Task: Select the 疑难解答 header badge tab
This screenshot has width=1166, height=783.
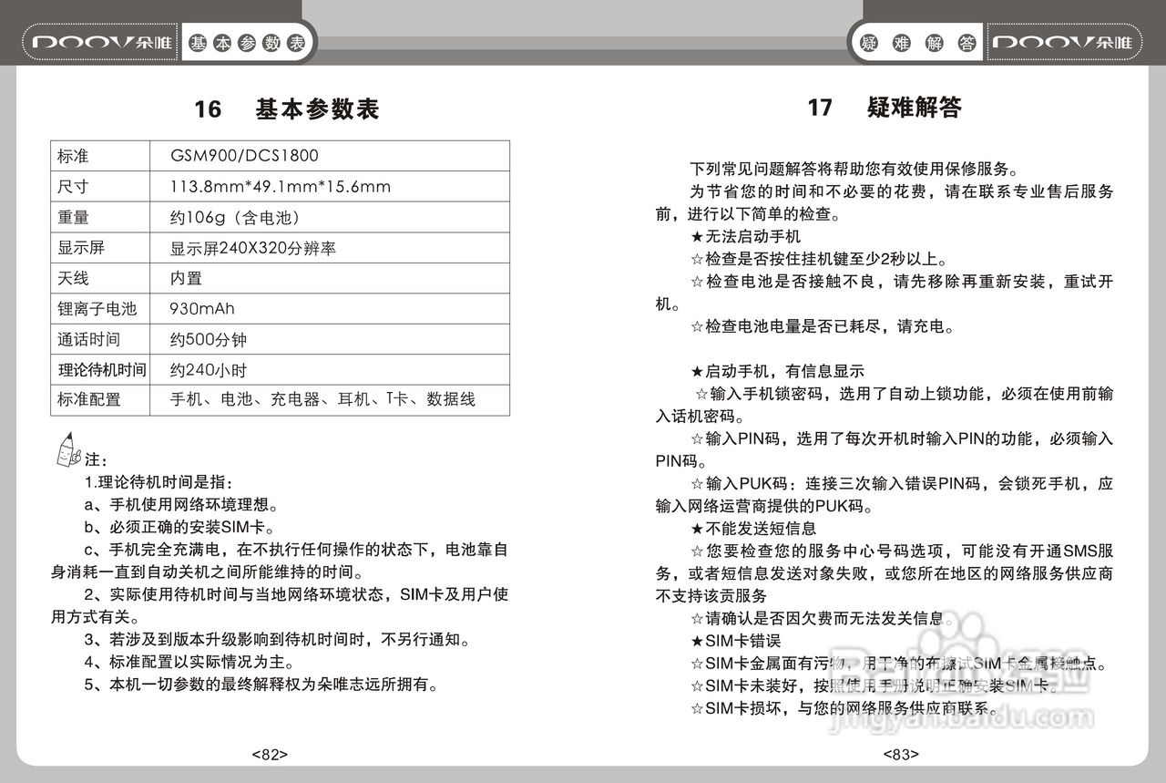Action: point(915,40)
